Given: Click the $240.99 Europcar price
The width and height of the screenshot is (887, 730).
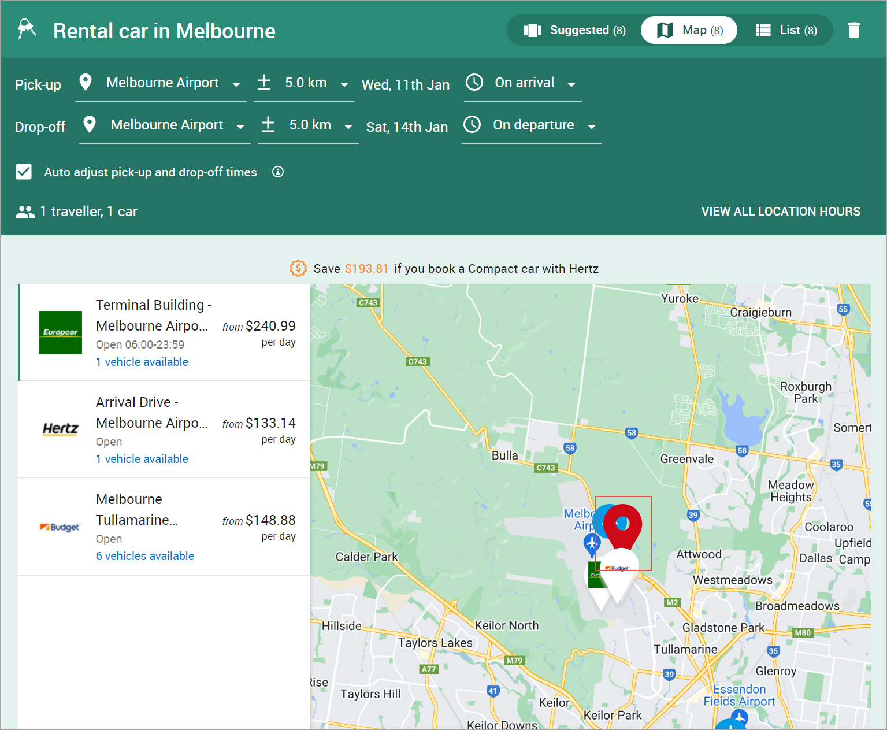Looking at the screenshot, I should coord(270,326).
